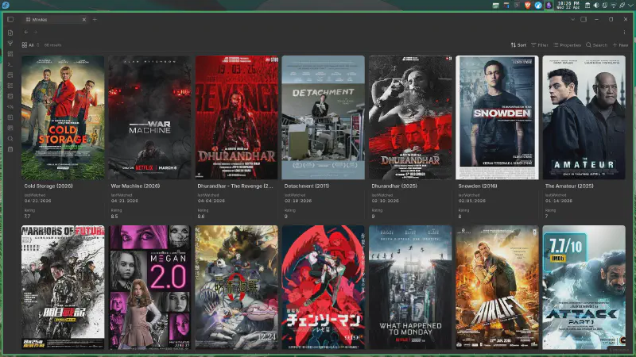The width and height of the screenshot is (636, 357).
Task: Navigate forward with the right arrow
Action: coord(35,32)
